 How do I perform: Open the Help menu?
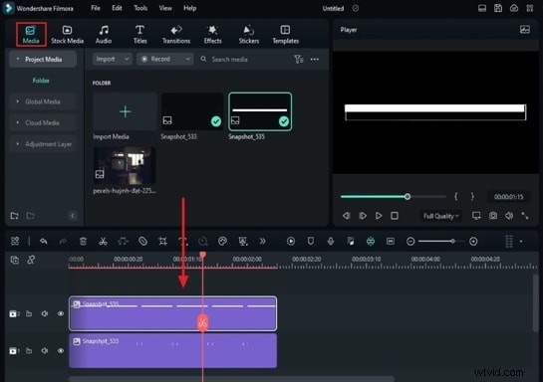point(189,8)
